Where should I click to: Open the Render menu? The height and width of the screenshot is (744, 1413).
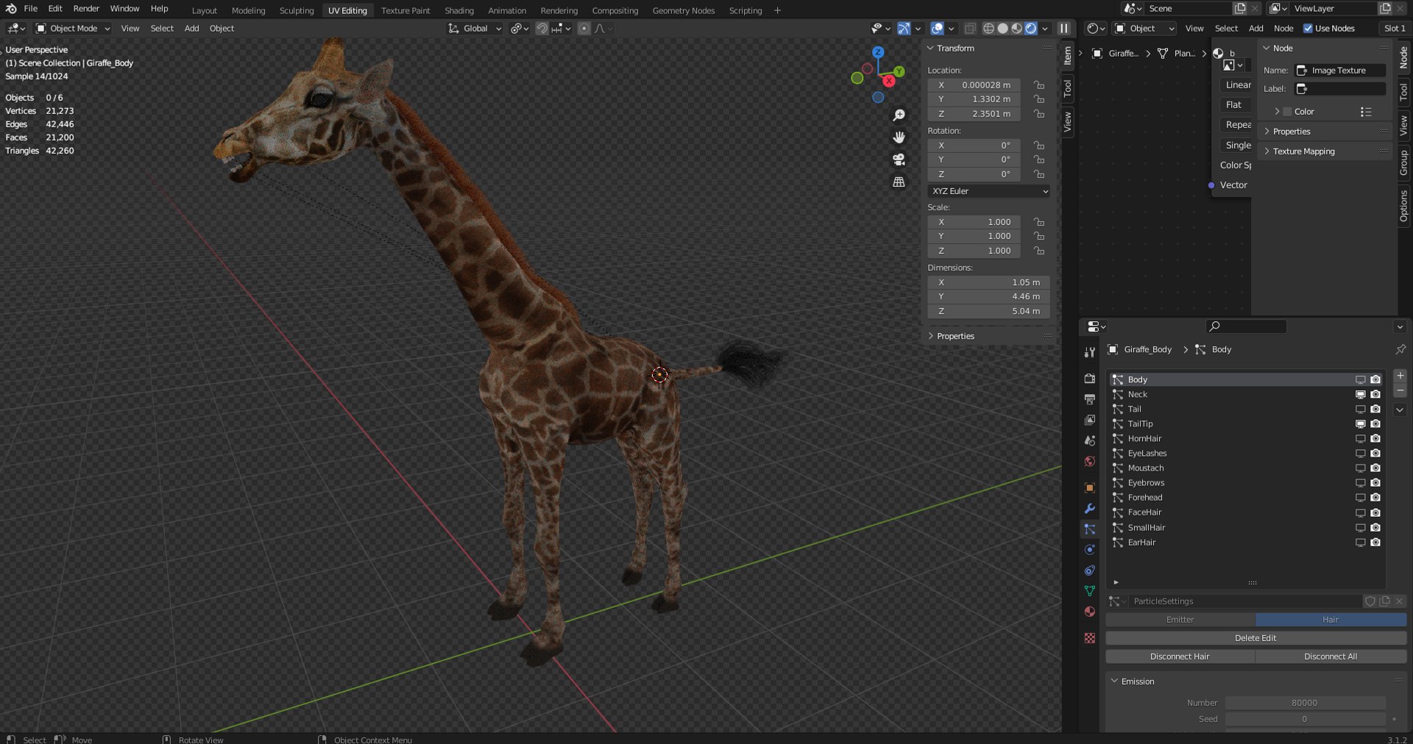[86, 9]
